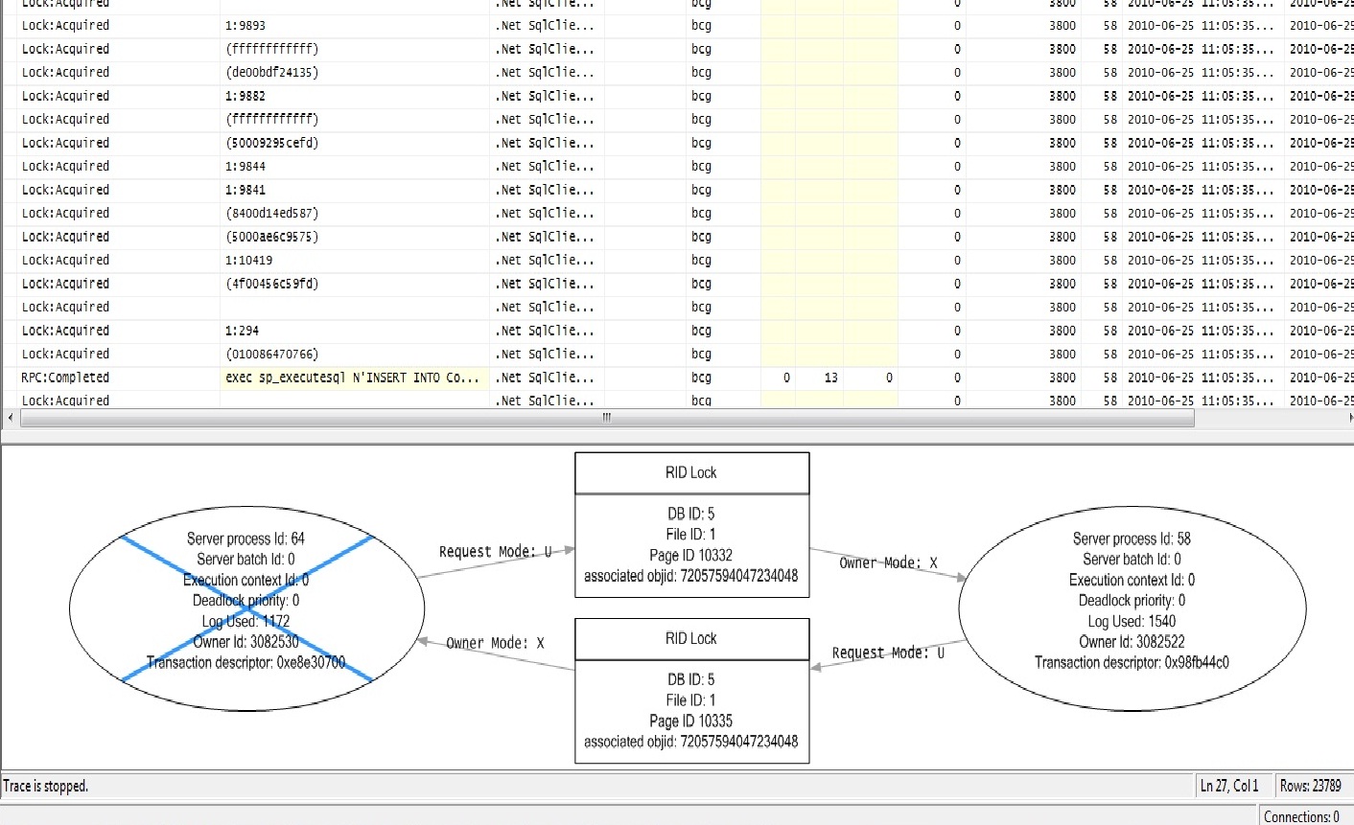Image resolution: width=1354 pixels, height=825 pixels.
Task: Select the row with resource (de00bdf24135)
Action: (271, 73)
